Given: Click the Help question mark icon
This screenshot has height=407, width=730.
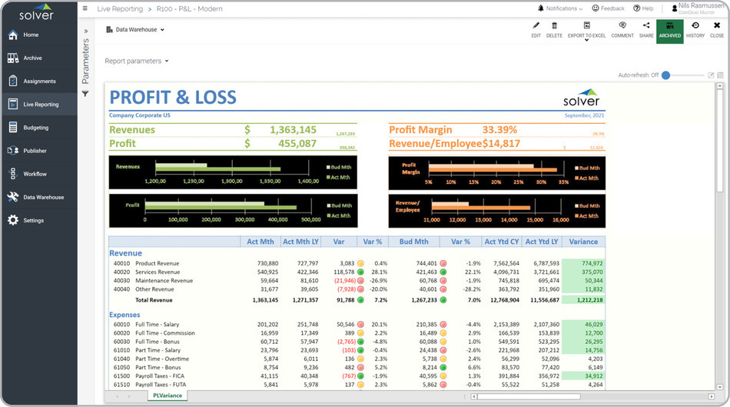Looking at the screenshot, I should [x=643, y=8].
